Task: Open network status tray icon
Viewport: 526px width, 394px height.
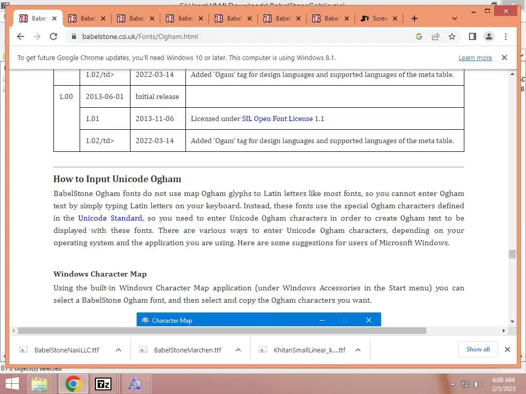Action: pyautogui.click(x=465, y=384)
